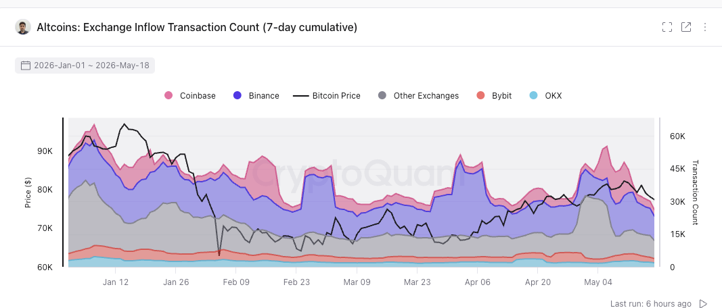Click the 'Mar 09' x-axis label
Viewport: 722px width, 308px height.
tap(357, 282)
